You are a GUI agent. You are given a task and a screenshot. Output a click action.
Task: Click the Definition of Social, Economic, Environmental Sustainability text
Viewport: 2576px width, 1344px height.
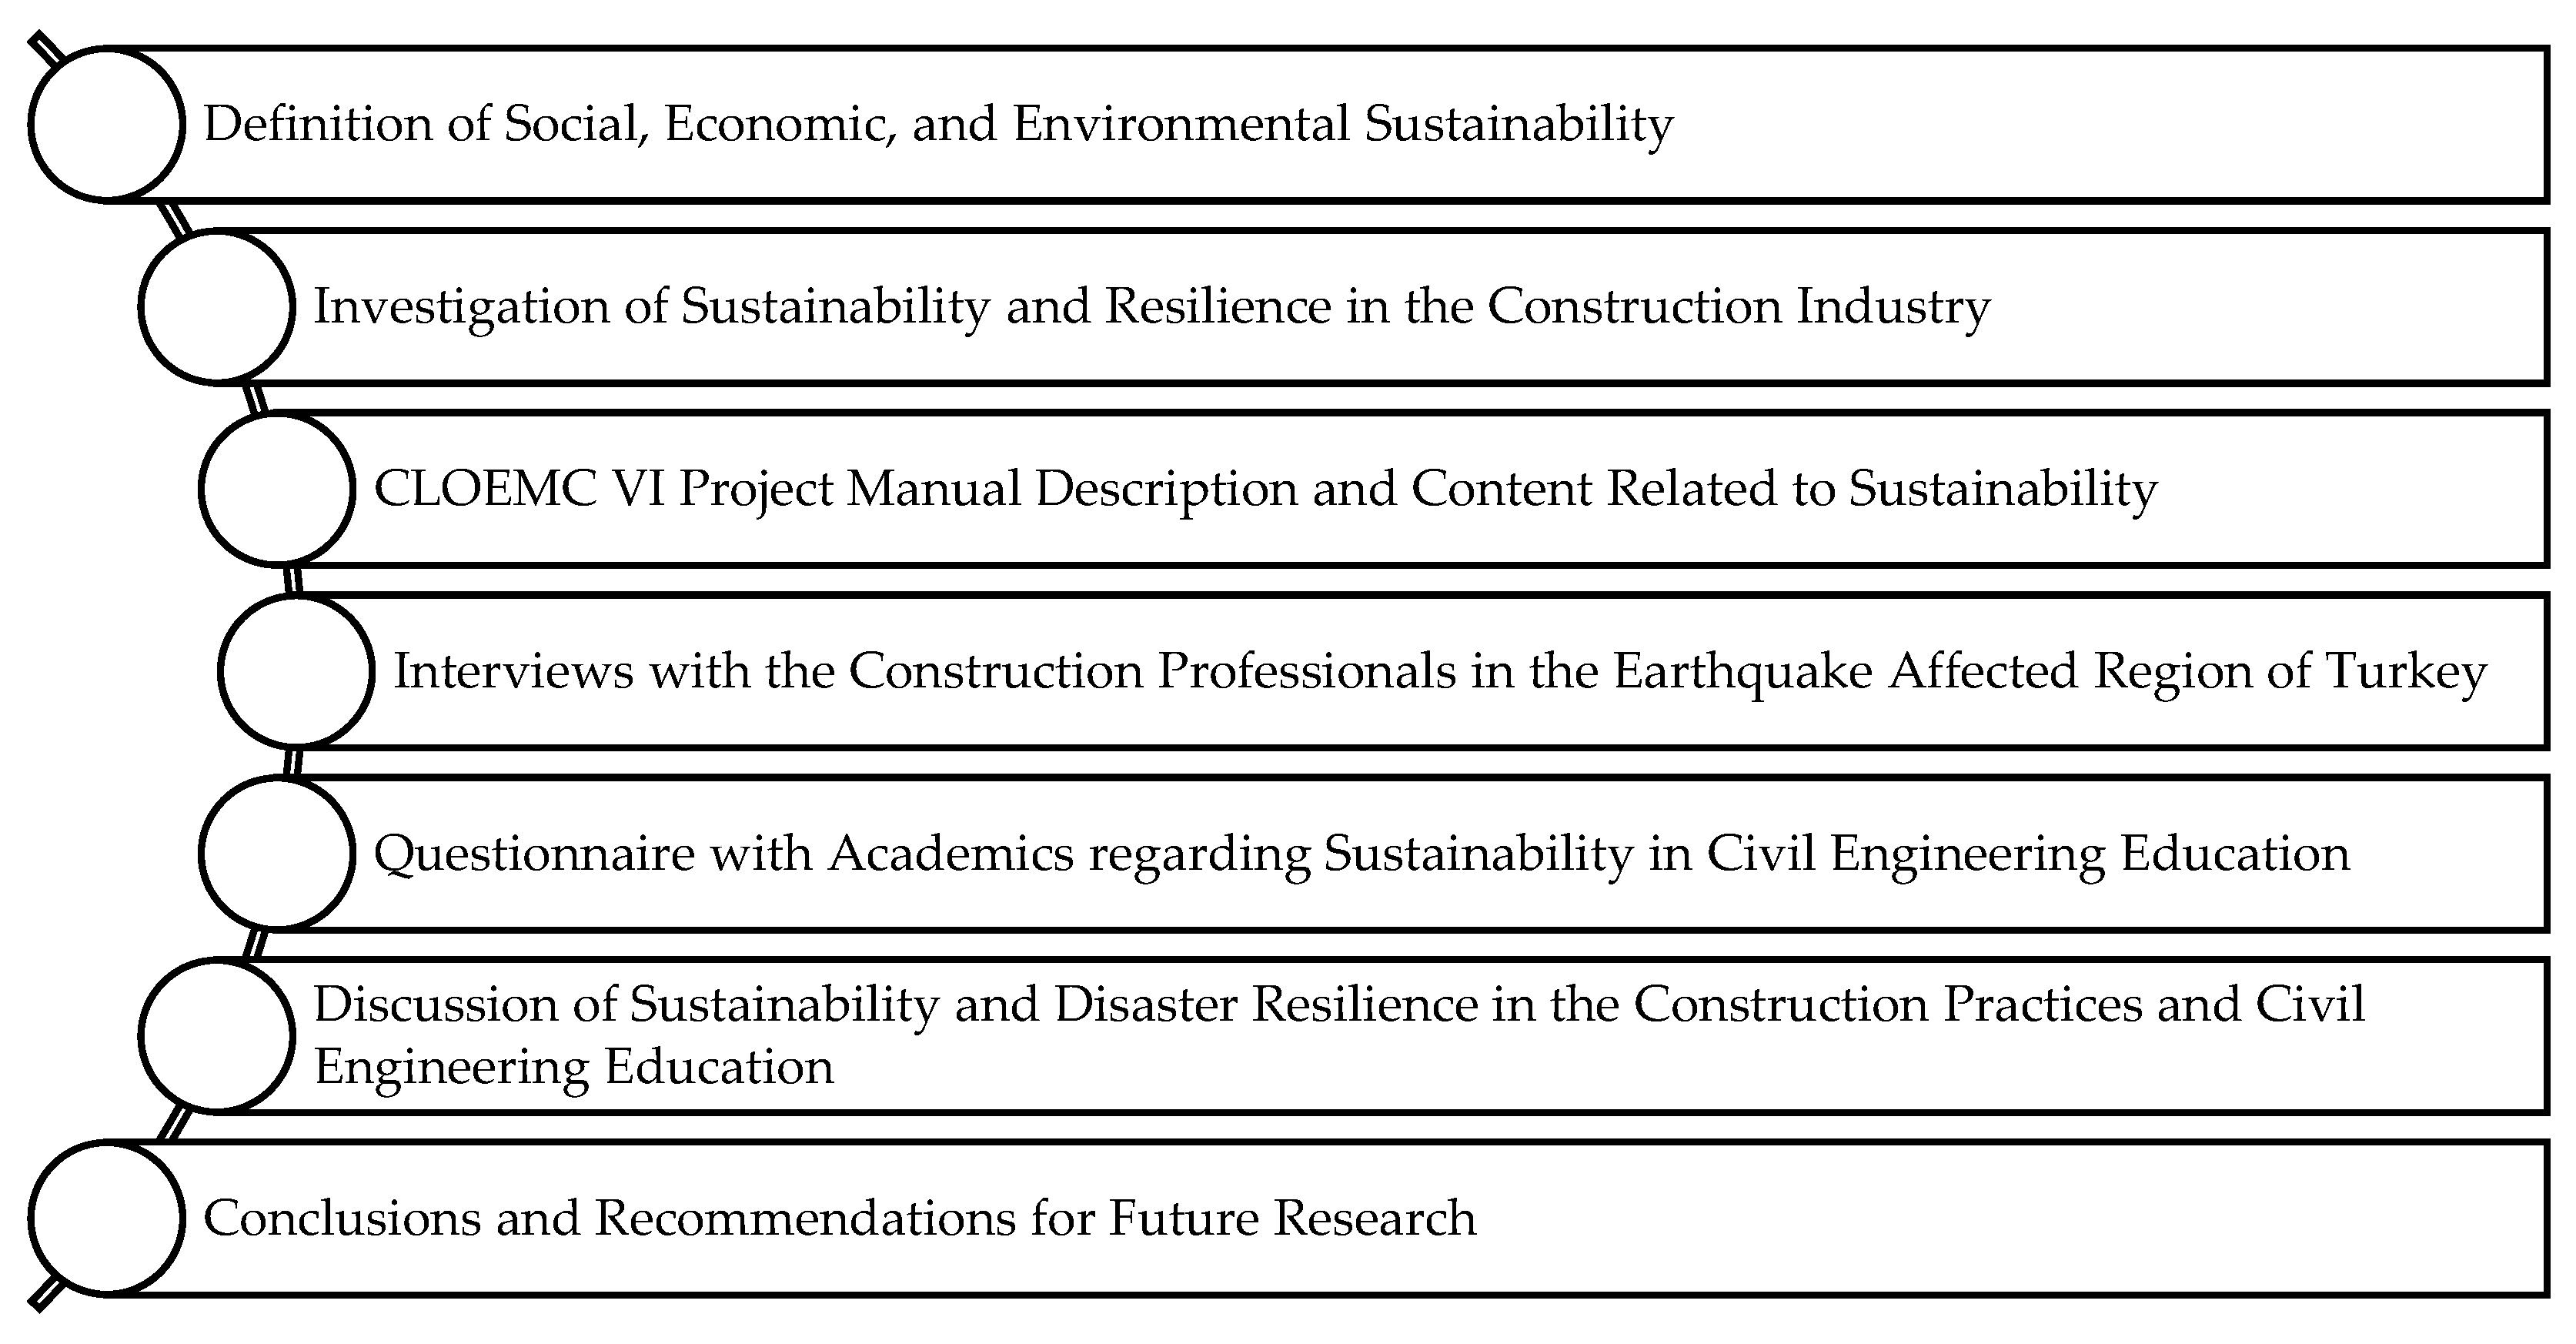click(x=938, y=125)
